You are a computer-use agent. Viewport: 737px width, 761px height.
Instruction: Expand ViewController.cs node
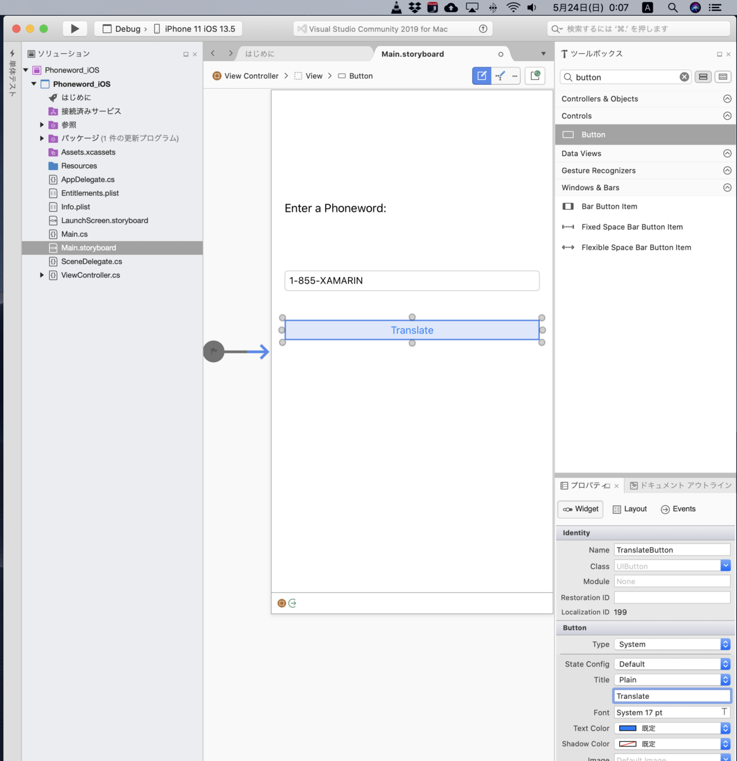coord(42,275)
